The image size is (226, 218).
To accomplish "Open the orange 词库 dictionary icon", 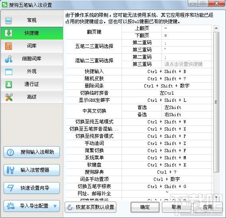I will pyautogui.click(x=9, y=46).
